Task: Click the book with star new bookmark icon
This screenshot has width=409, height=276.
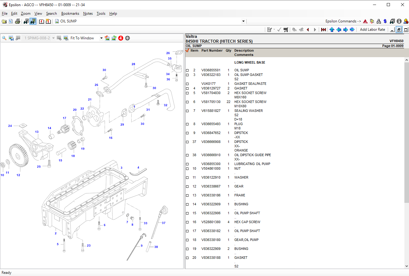Action: [48, 21]
